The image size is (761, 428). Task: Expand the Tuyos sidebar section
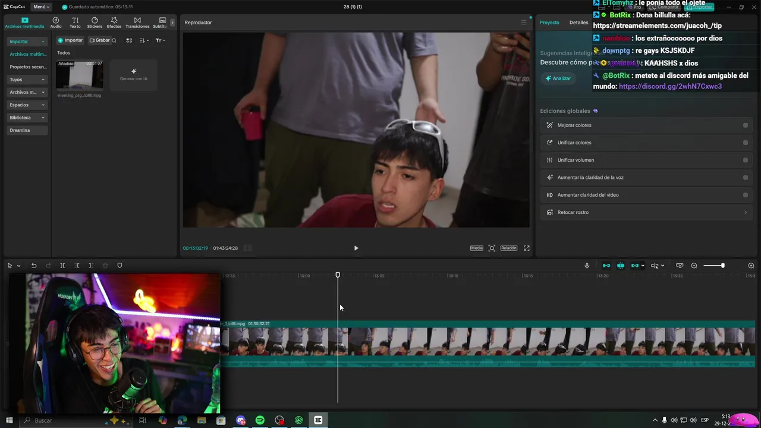click(x=27, y=80)
